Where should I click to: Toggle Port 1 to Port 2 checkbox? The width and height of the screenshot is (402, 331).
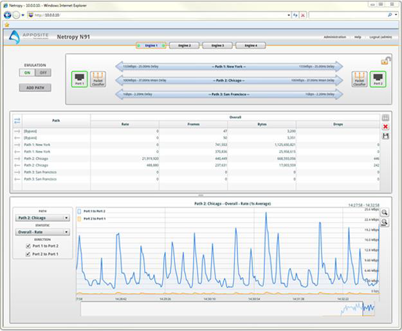27,246
